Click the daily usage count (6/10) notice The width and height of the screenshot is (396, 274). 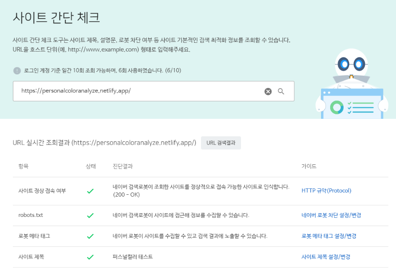103,70
